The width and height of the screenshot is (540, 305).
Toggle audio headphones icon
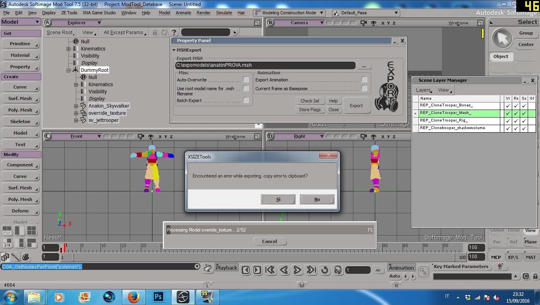coord(338,270)
